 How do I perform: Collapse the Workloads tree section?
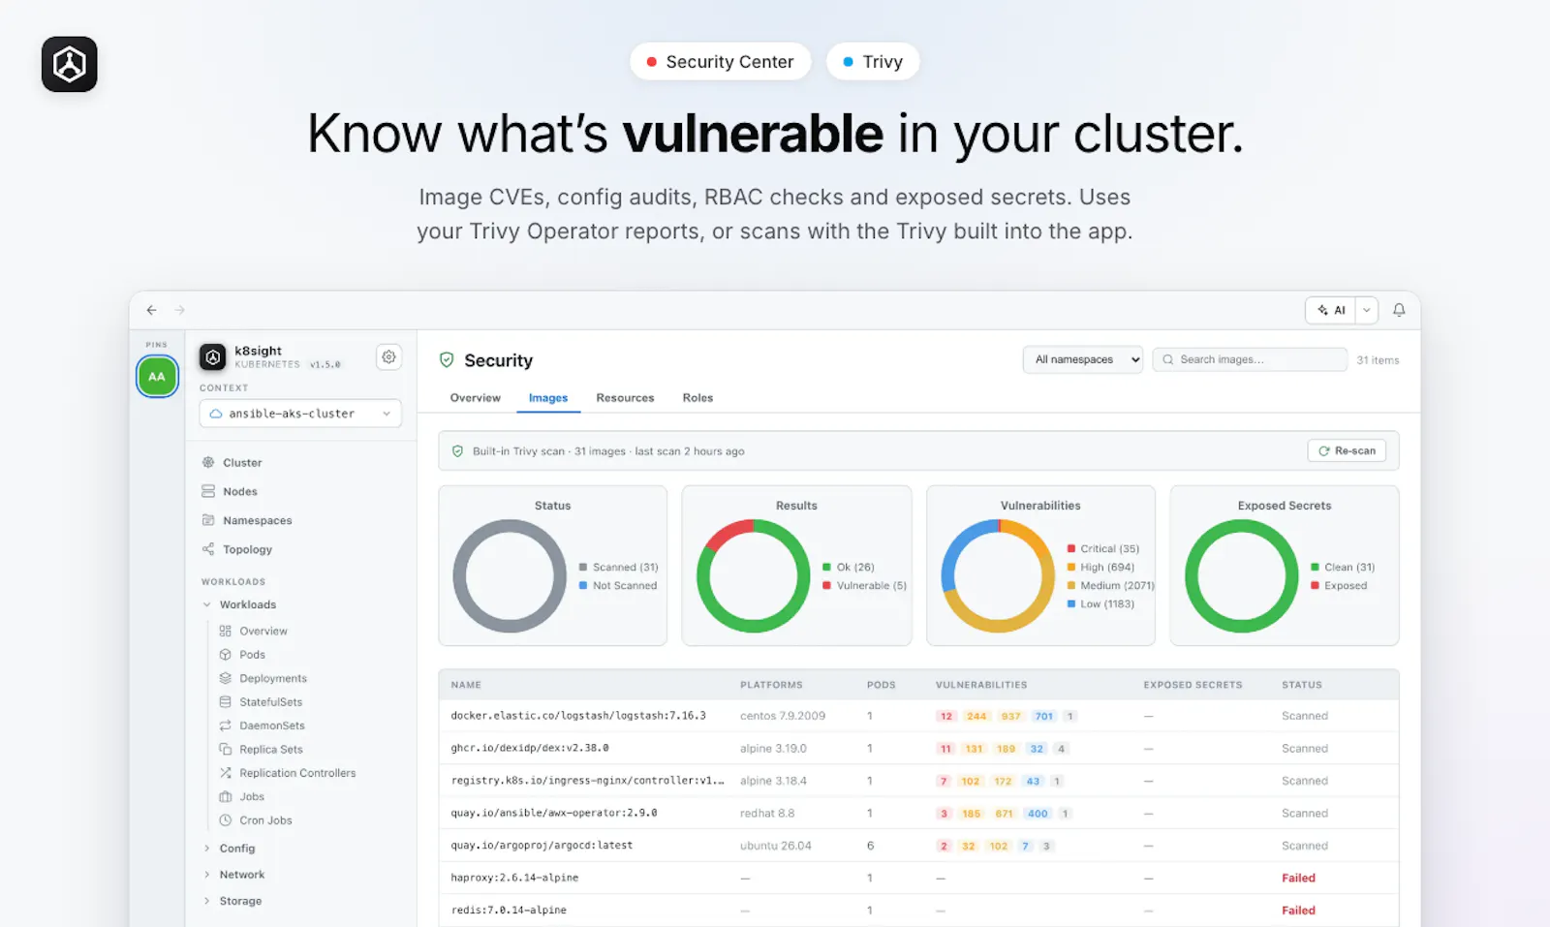click(206, 604)
